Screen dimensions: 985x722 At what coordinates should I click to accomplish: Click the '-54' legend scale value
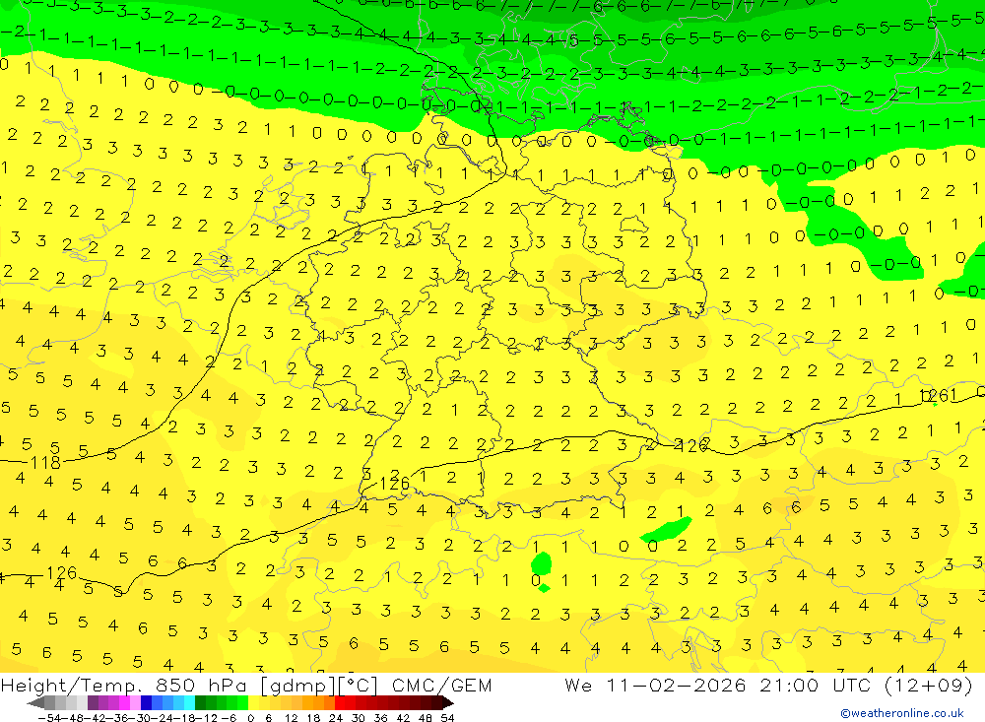coord(49,718)
